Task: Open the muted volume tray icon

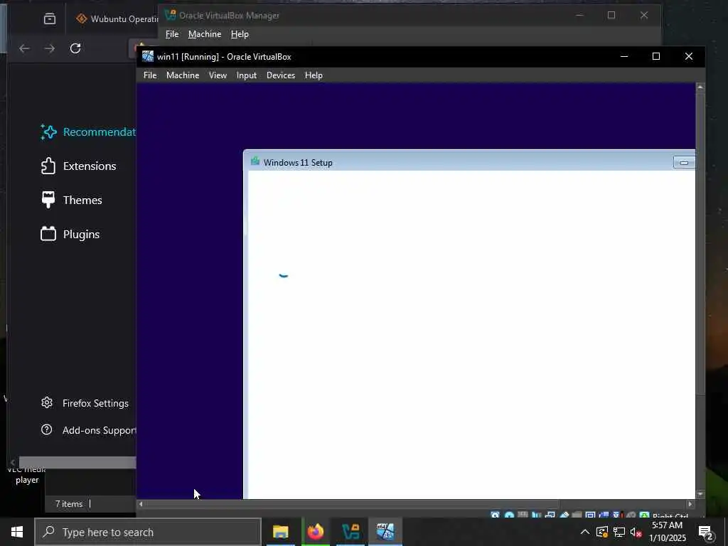Action: 636,532
